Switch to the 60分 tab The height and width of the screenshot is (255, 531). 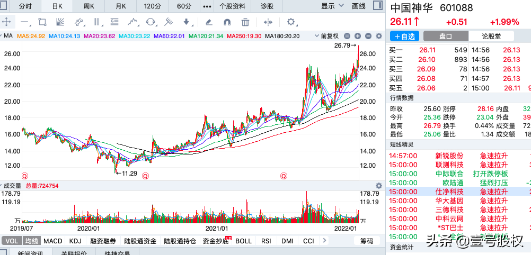(184, 6)
